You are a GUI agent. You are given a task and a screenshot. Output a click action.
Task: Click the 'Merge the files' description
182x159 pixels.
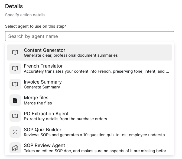click(38, 103)
